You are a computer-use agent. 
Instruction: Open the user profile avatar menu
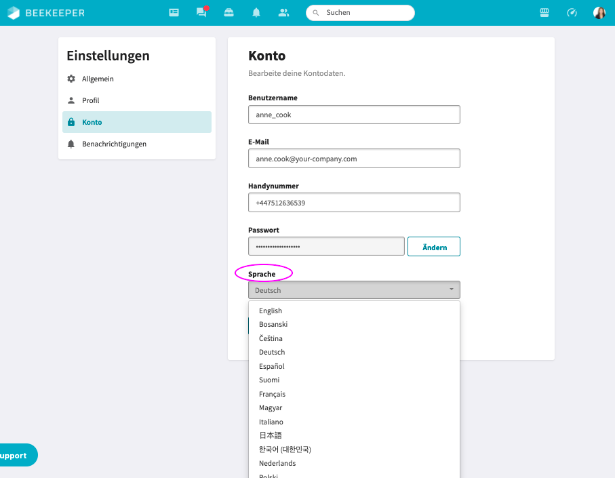(x=599, y=13)
